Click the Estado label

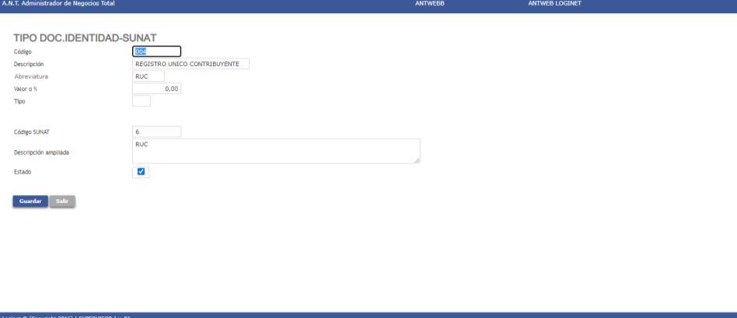coord(23,172)
